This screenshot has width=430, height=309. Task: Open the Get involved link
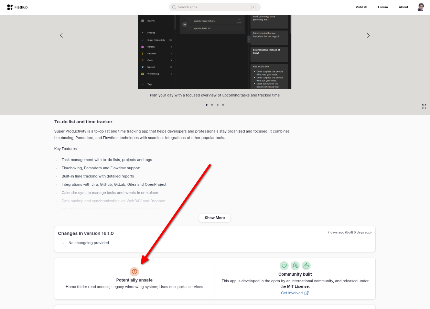295,293
